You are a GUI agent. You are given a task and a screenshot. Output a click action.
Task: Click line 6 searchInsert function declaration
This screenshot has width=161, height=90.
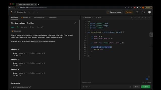coord(105,32)
